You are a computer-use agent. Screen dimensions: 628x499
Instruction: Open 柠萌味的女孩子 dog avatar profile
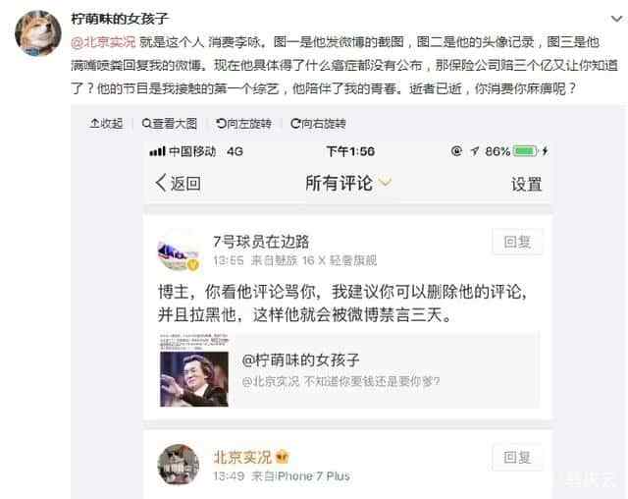click(x=38, y=32)
